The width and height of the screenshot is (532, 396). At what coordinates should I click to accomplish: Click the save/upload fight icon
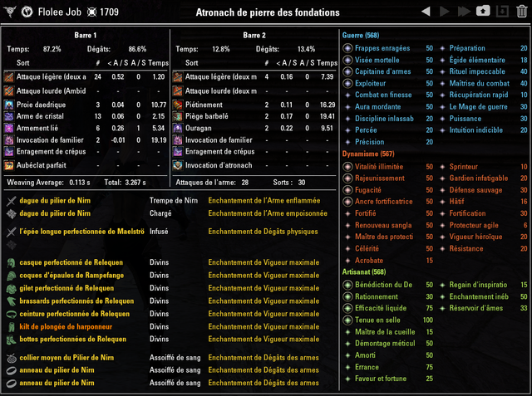(x=483, y=11)
